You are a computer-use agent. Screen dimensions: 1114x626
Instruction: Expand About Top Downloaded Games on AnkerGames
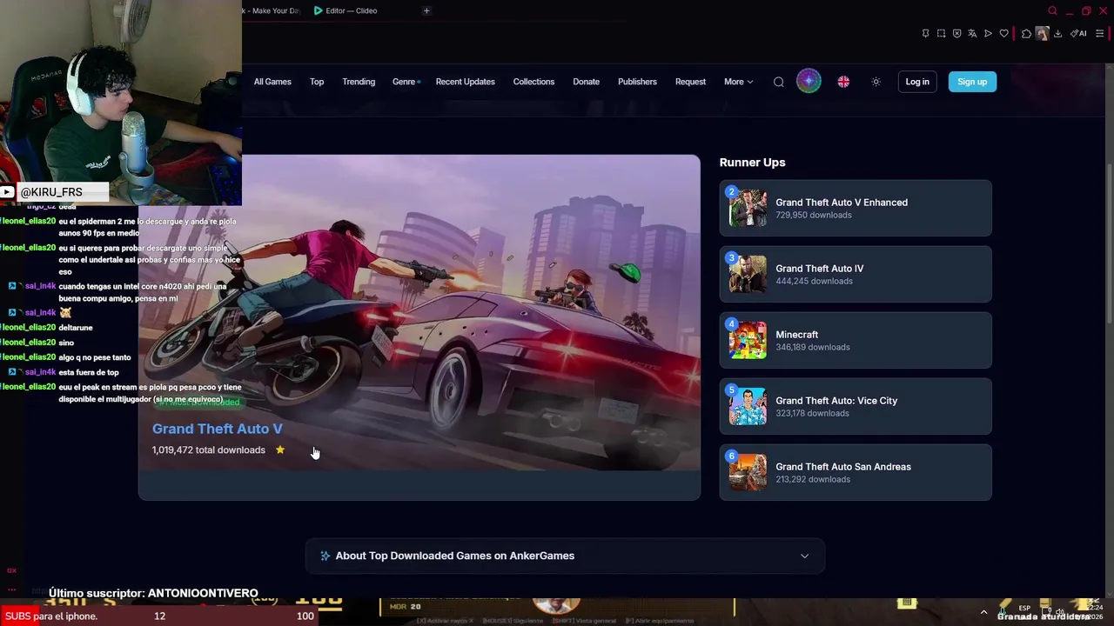[565, 556]
